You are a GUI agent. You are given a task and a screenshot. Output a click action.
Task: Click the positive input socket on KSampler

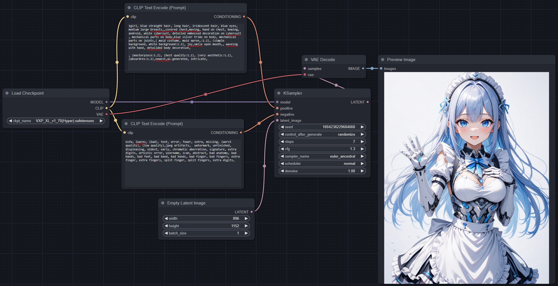click(x=277, y=108)
